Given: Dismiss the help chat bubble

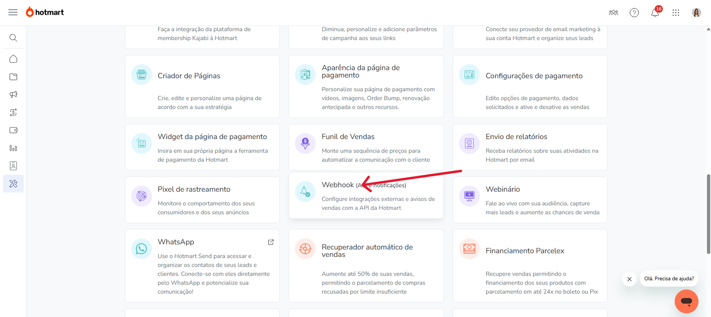Looking at the screenshot, I should click(x=629, y=279).
